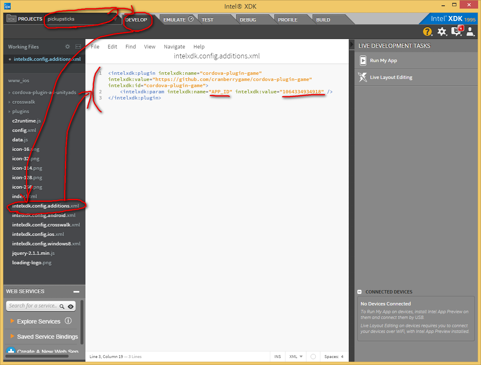The width and height of the screenshot is (481, 365).
Task: Click the web services vertical scrollbar
Action: tap(82, 322)
